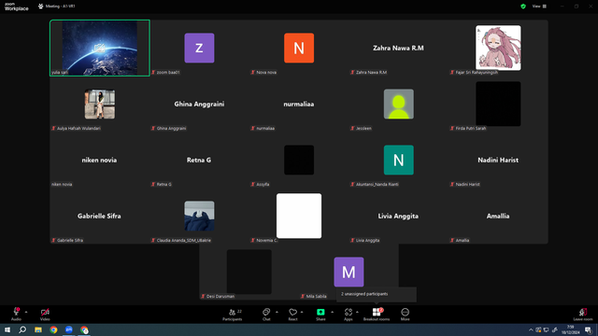
Task: Select Assyifa's black avatar tile
Action: 299,160
